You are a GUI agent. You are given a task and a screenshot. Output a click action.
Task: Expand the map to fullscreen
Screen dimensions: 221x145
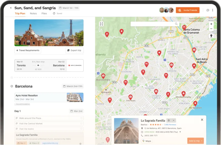click(x=101, y=24)
